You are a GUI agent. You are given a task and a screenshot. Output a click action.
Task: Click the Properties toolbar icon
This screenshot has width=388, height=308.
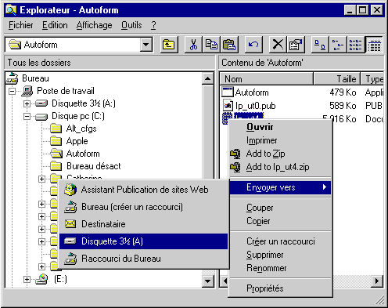pyautogui.click(x=296, y=45)
